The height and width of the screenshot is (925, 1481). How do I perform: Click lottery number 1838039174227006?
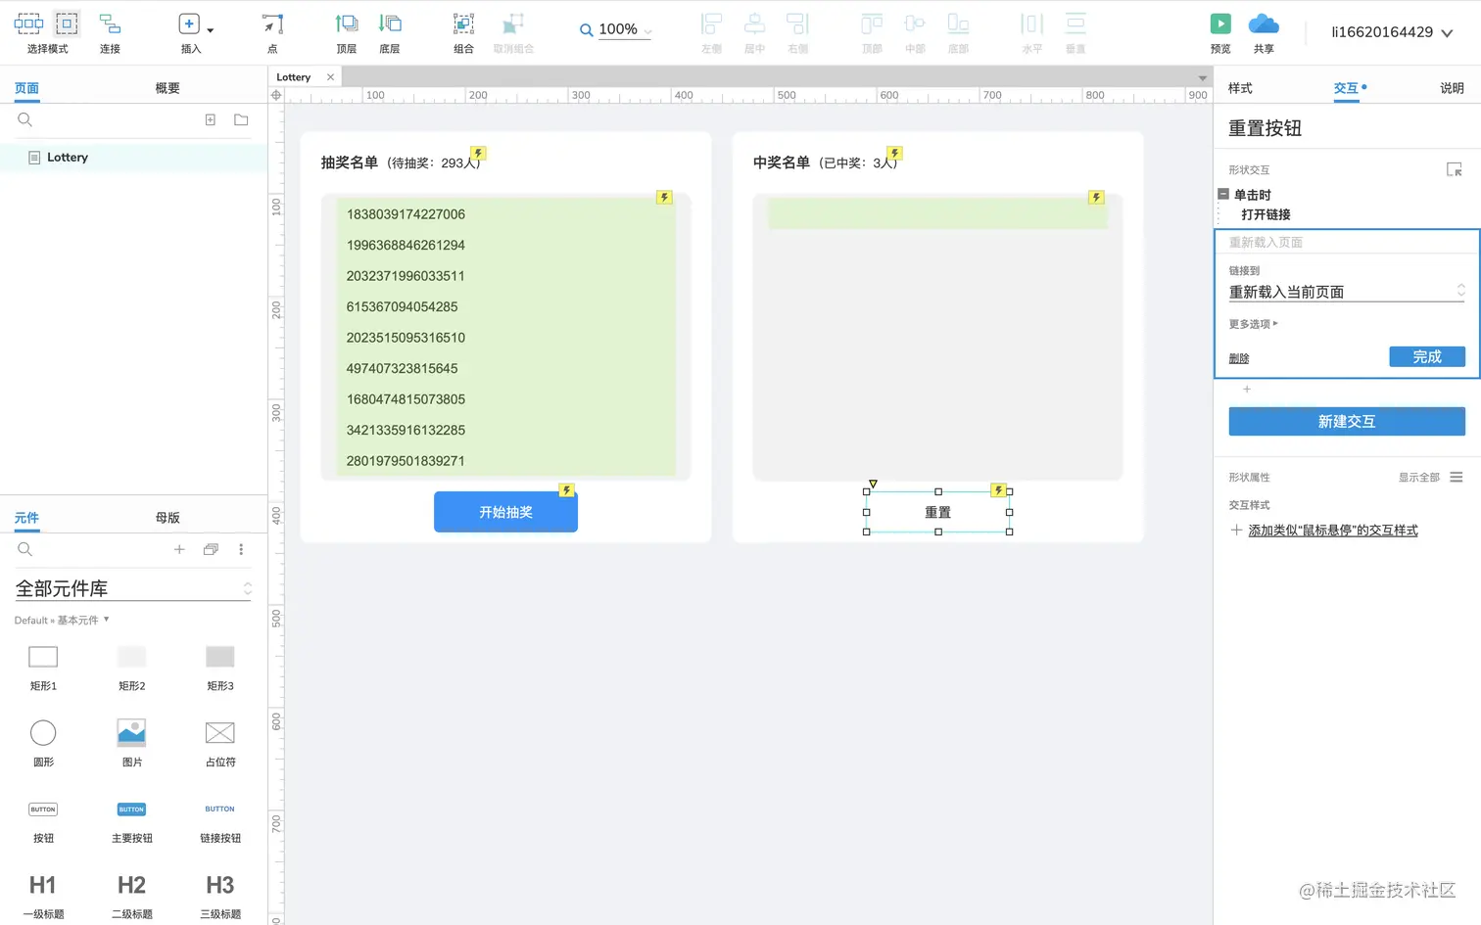click(406, 214)
